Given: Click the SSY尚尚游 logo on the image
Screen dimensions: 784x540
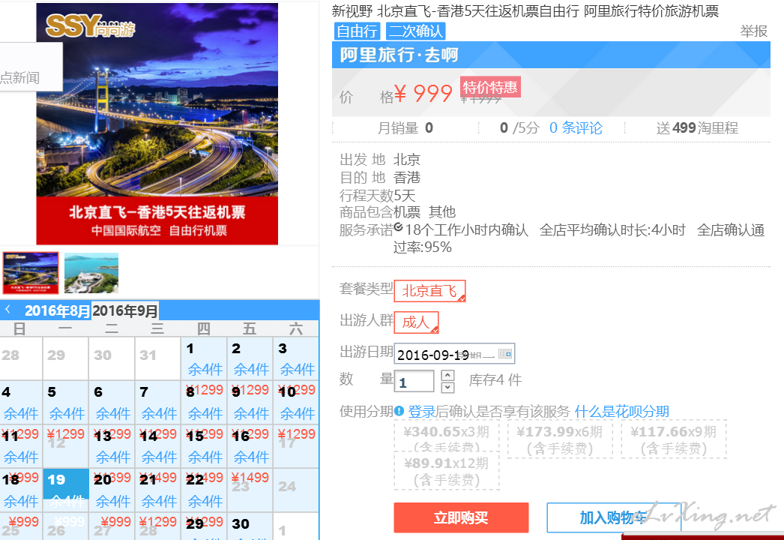Looking at the screenshot, I should [x=90, y=25].
